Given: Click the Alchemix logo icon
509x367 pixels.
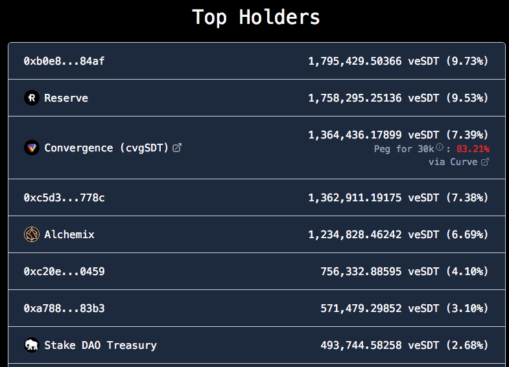Looking at the screenshot, I should pos(31,234).
